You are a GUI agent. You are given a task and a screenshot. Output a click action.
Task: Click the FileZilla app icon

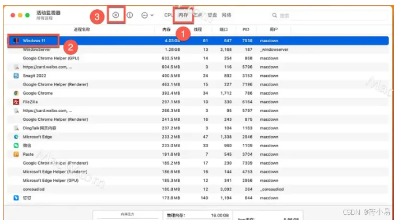[16, 102]
